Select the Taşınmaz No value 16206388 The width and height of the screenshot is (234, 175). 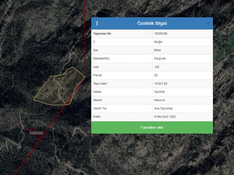(x=161, y=34)
